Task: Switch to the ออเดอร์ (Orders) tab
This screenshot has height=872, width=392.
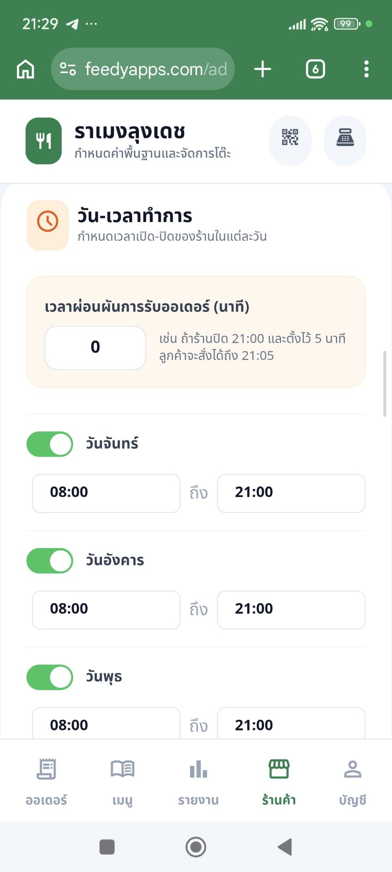Action: [46, 780]
